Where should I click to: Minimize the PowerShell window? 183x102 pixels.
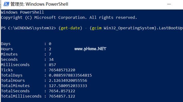tap(169, 4)
